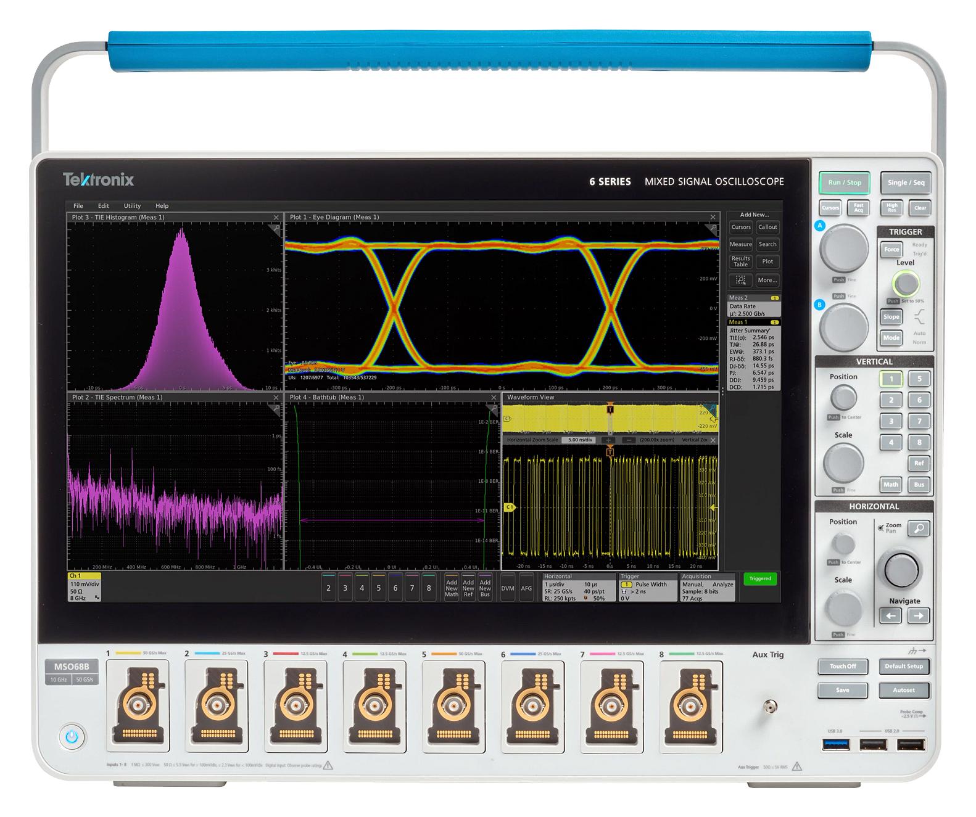976x817 pixels.
Task: Click the Single / Seq button
Action: pyautogui.click(x=906, y=183)
